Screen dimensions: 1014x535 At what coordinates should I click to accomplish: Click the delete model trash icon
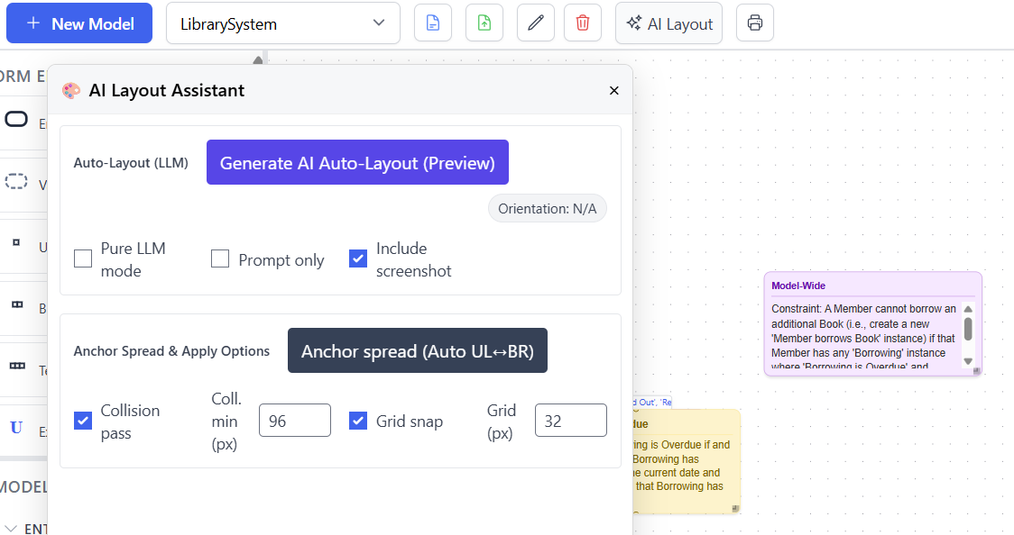[582, 23]
